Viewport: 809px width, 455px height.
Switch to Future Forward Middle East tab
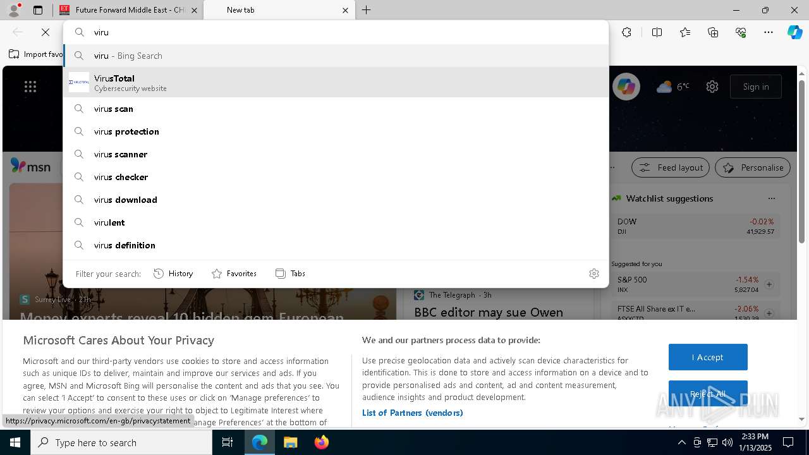[127, 10]
